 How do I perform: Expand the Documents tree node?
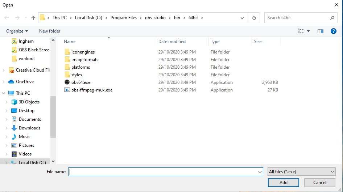coord(6,119)
